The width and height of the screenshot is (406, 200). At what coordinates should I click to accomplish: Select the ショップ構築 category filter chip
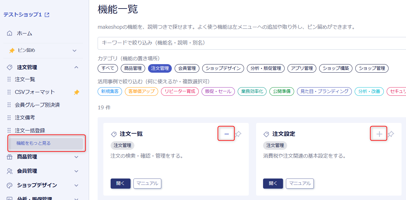tap(336, 68)
